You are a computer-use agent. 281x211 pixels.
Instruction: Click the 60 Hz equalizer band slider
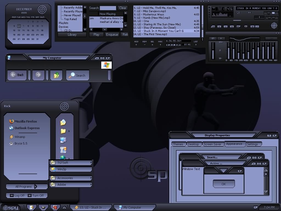click(229, 51)
